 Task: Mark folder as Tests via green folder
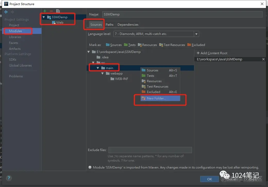pos(130,45)
